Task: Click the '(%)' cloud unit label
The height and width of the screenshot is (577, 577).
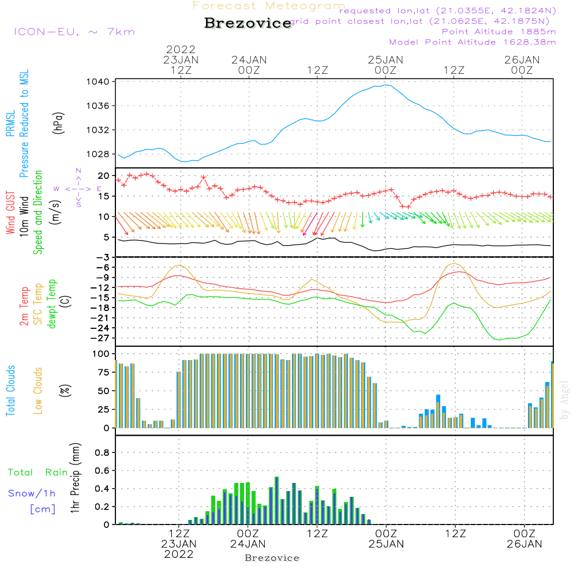Action: coord(65,391)
